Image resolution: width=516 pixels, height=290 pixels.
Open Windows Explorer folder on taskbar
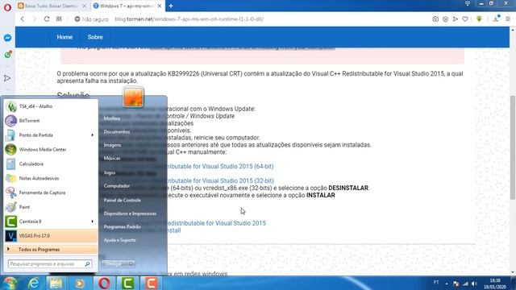tap(56, 284)
